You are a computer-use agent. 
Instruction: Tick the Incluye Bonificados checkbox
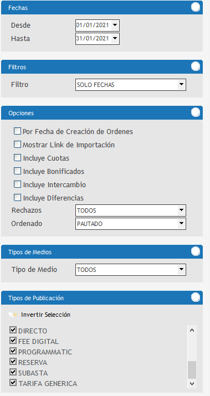click(17, 171)
